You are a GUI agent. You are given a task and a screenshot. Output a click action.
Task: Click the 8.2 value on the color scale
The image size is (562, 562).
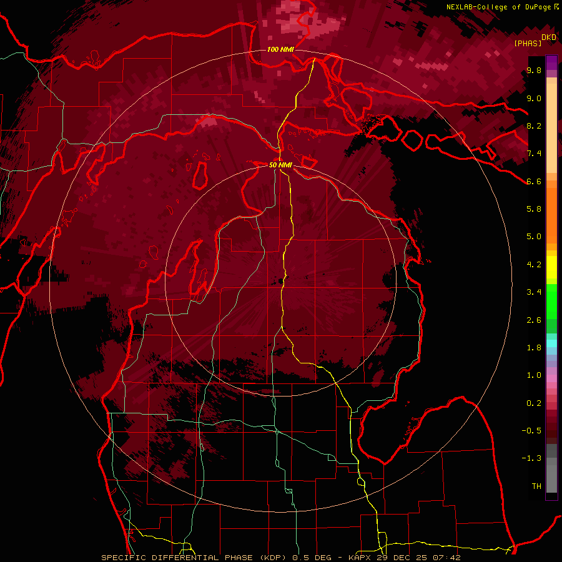click(534, 126)
